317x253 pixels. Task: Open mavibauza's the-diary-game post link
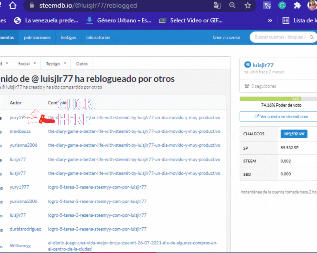coord(134,132)
